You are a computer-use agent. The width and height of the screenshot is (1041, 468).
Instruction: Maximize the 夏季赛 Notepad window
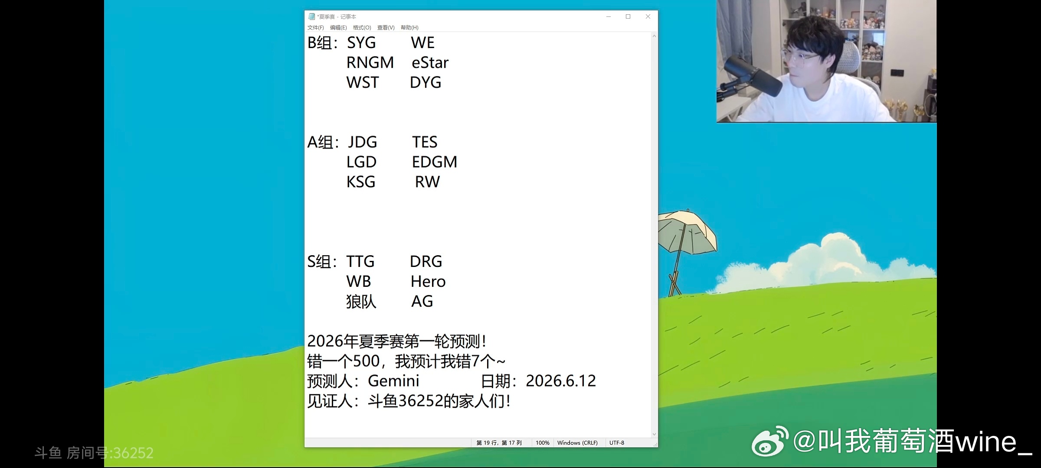coord(628,16)
